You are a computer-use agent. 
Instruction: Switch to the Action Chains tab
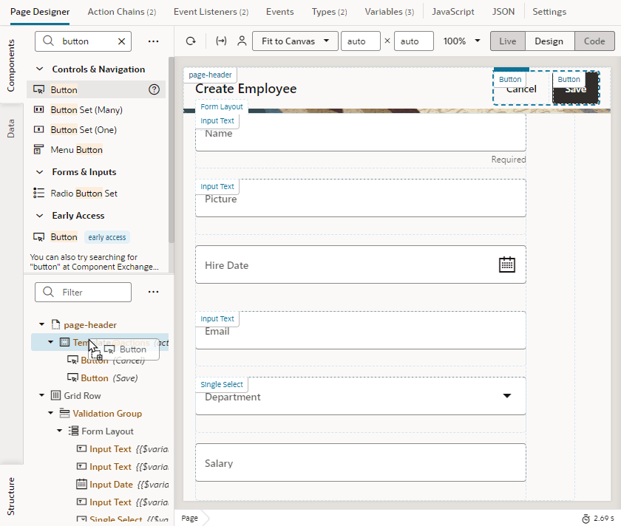121,12
